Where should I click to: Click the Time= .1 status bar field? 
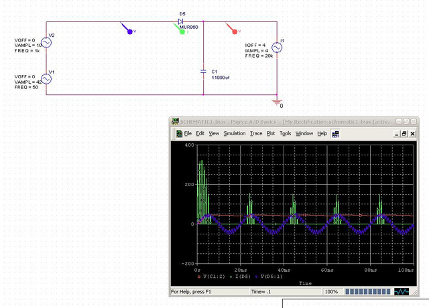286,292
